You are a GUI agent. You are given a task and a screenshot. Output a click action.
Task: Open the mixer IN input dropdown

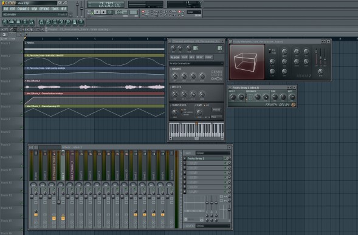point(213,153)
